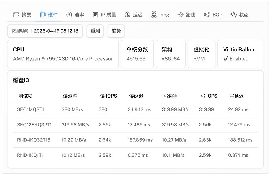This screenshot has width=272, height=175.
Task: Open the BGP tab
Action: pyautogui.click(x=213, y=15)
